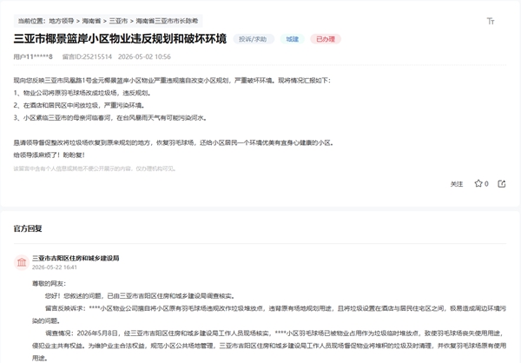Click the sentence beginning 您好！您叙述的问题
The image size is (521, 363).
click(x=140, y=296)
